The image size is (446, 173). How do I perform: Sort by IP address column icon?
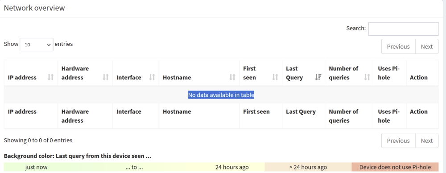point(51,77)
